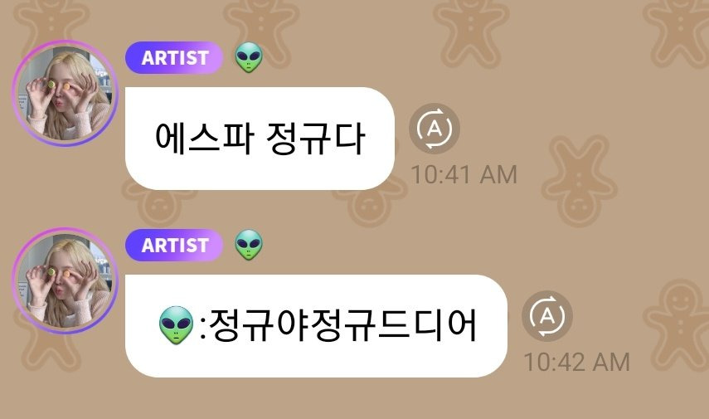Click the '드디어' text in the second message
The image size is (709, 419).
[x=427, y=325]
